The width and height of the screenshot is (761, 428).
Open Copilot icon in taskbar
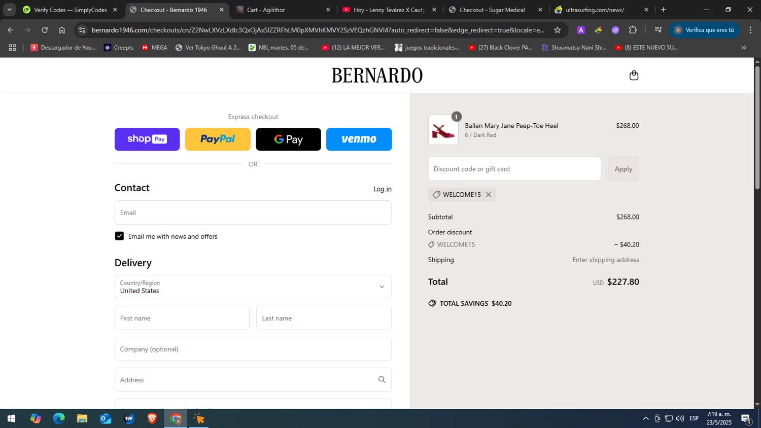tap(36, 419)
